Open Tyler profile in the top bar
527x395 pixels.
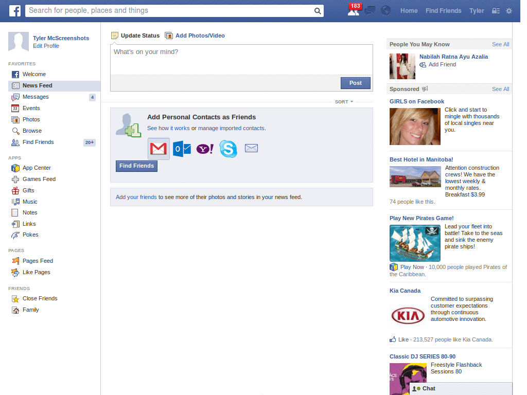[x=477, y=11]
